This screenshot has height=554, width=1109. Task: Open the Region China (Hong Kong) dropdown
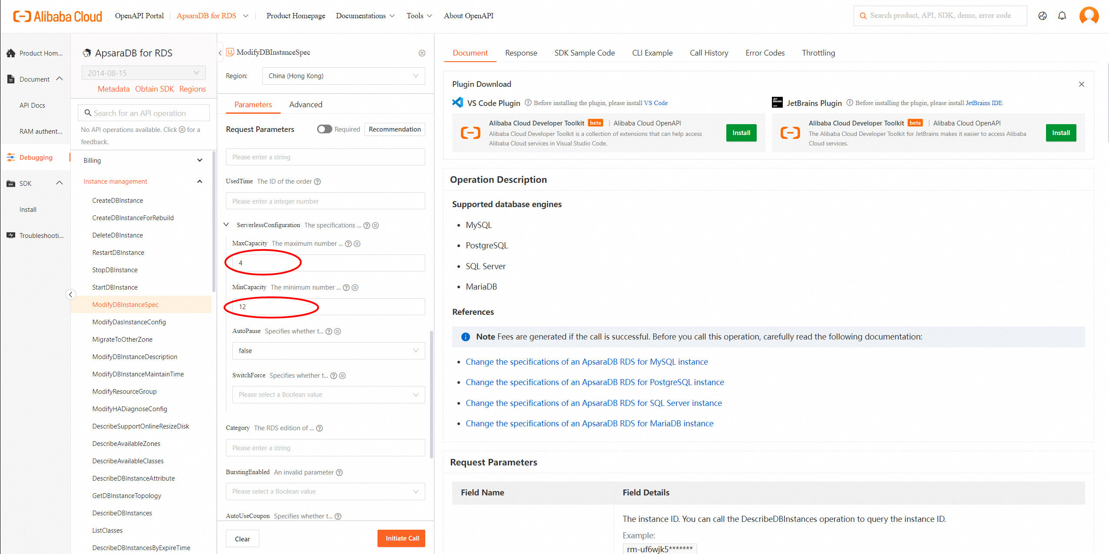[343, 76]
